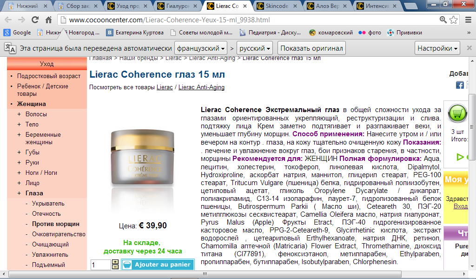Click the vertical scrollbar thumb

pos(472,127)
